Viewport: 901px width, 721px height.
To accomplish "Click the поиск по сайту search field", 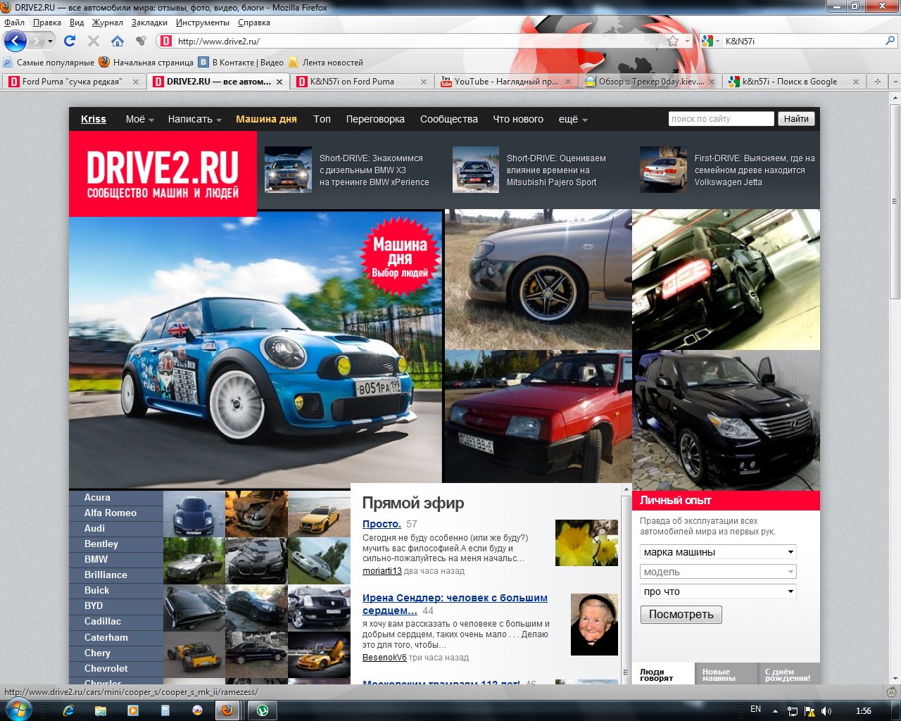I will 722,119.
